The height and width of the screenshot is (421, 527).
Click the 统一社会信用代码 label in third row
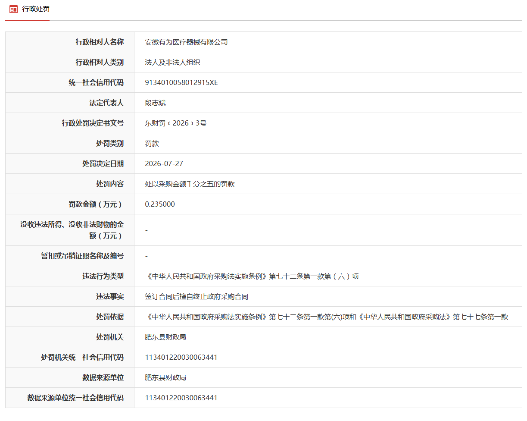click(x=96, y=82)
